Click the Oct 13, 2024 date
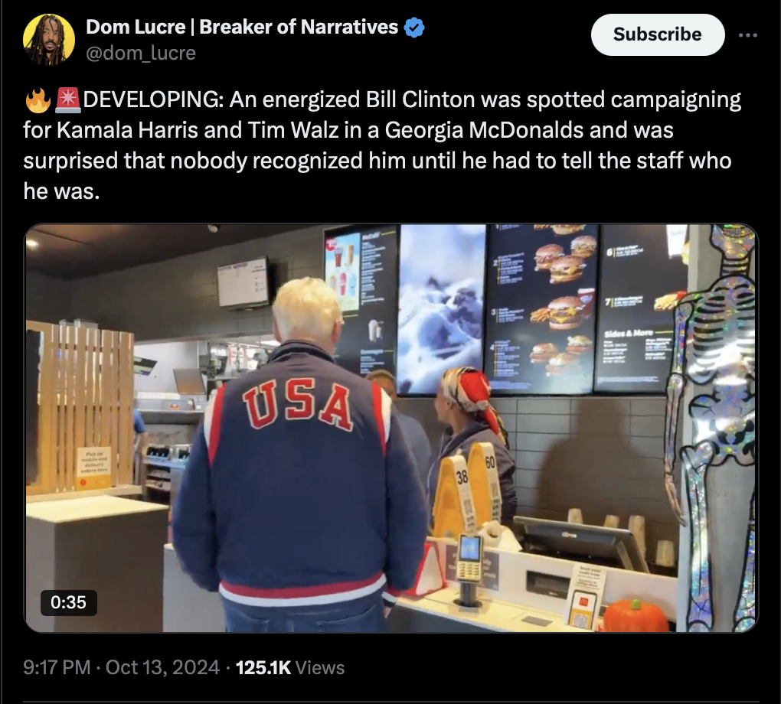The height and width of the screenshot is (704, 781). point(162,667)
